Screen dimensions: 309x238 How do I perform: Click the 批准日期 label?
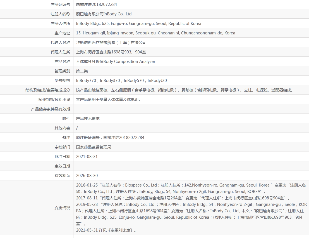pos(62,157)
